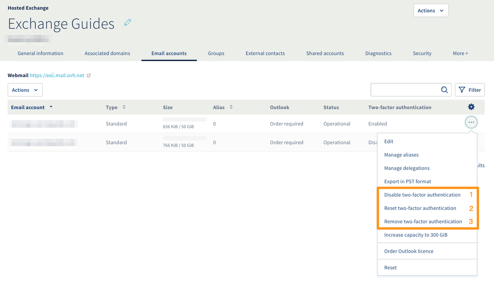The image size is (494, 302).
Task: Open the Security tab
Action: click(x=422, y=54)
